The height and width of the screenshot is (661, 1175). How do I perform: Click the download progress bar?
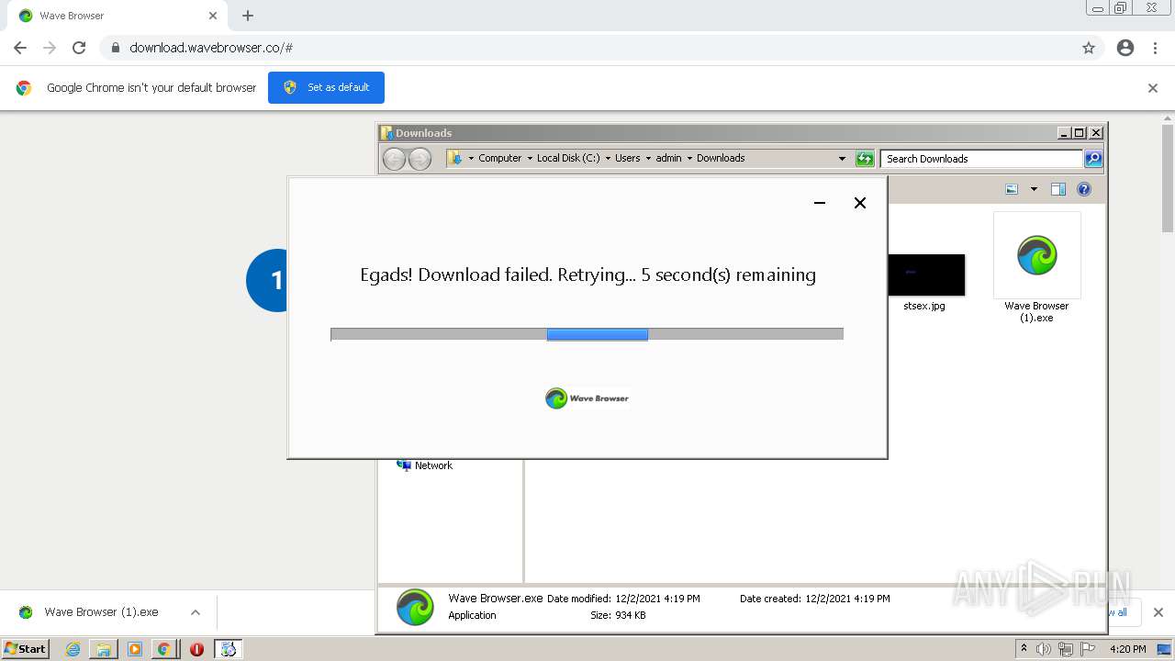pyautogui.click(x=587, y=334)
